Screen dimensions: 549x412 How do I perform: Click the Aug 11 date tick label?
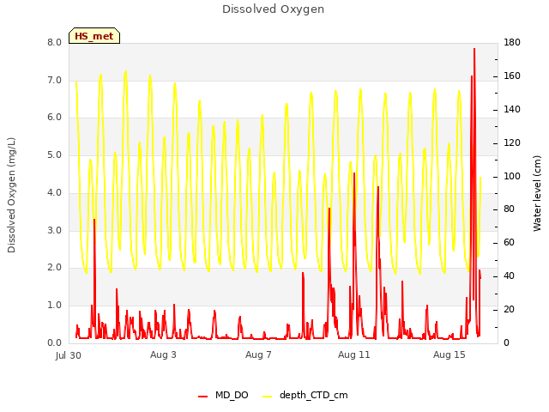tap(354, 354)
